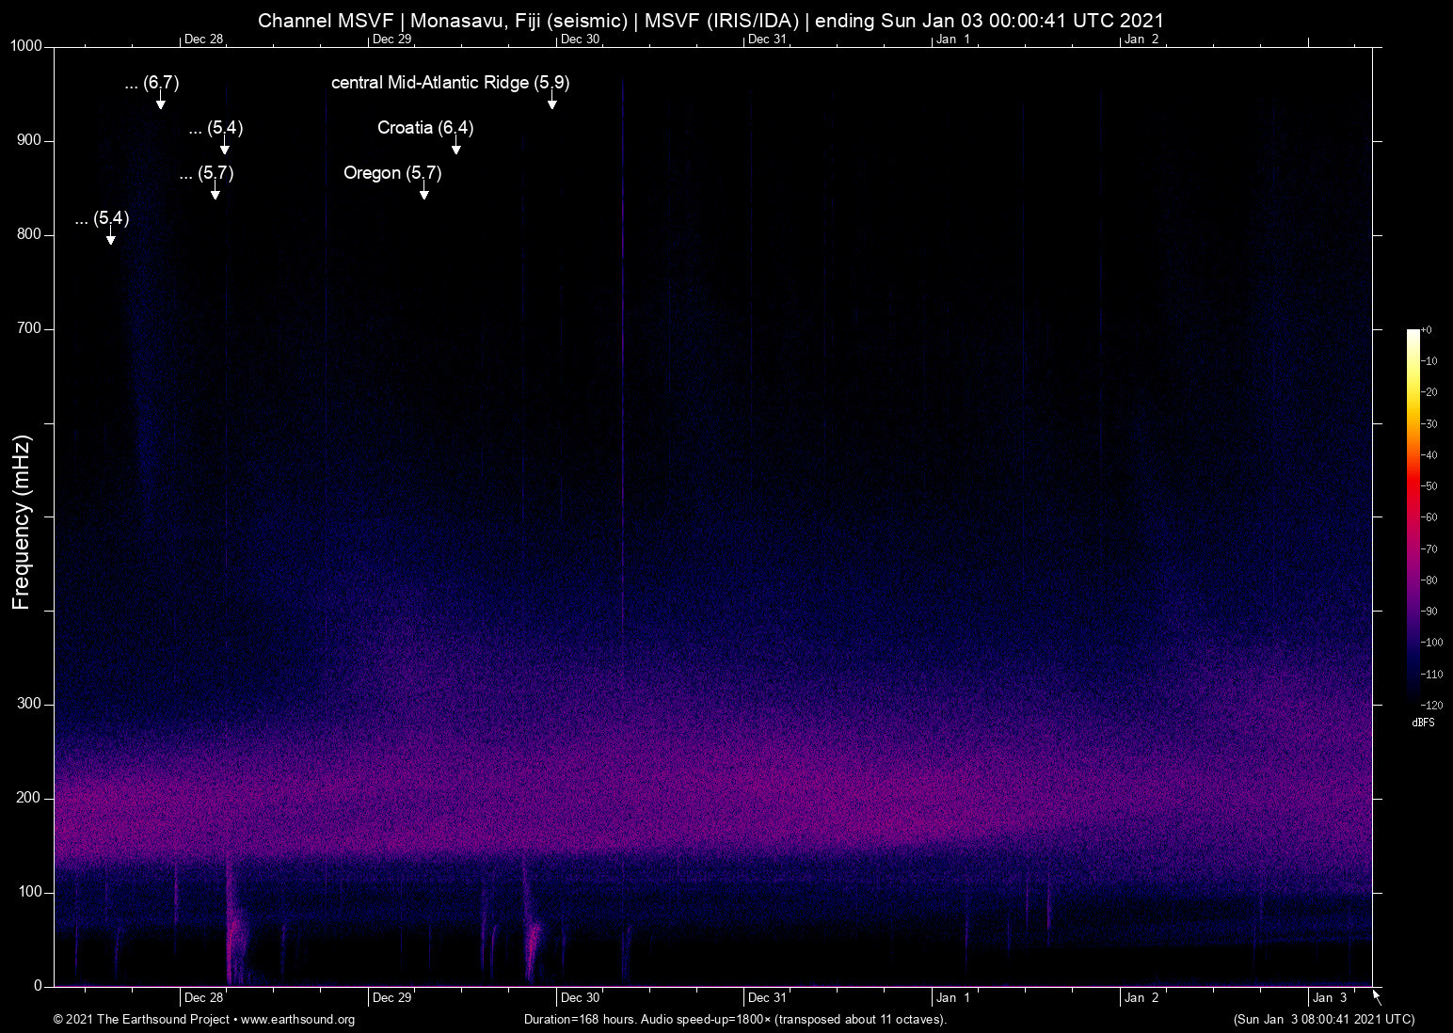1453x1033 pixels.
Task: Open the www.earthsound.org link in the footer
Action: coord(297,1020)
